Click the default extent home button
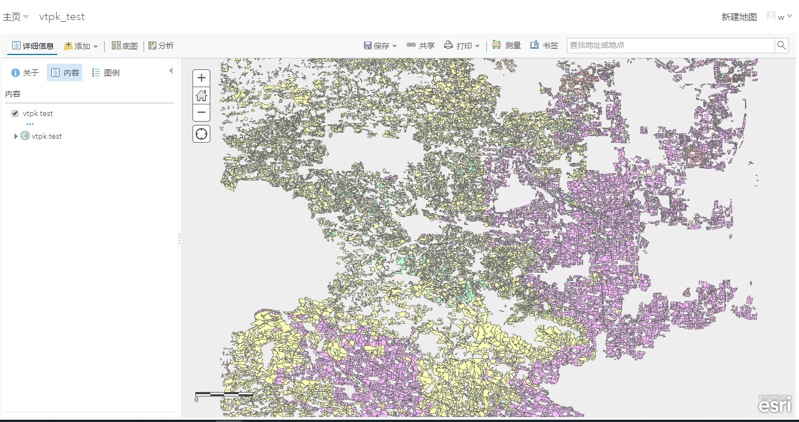Image resolution: width=799 pixels, height=422 pixels. 201,96
